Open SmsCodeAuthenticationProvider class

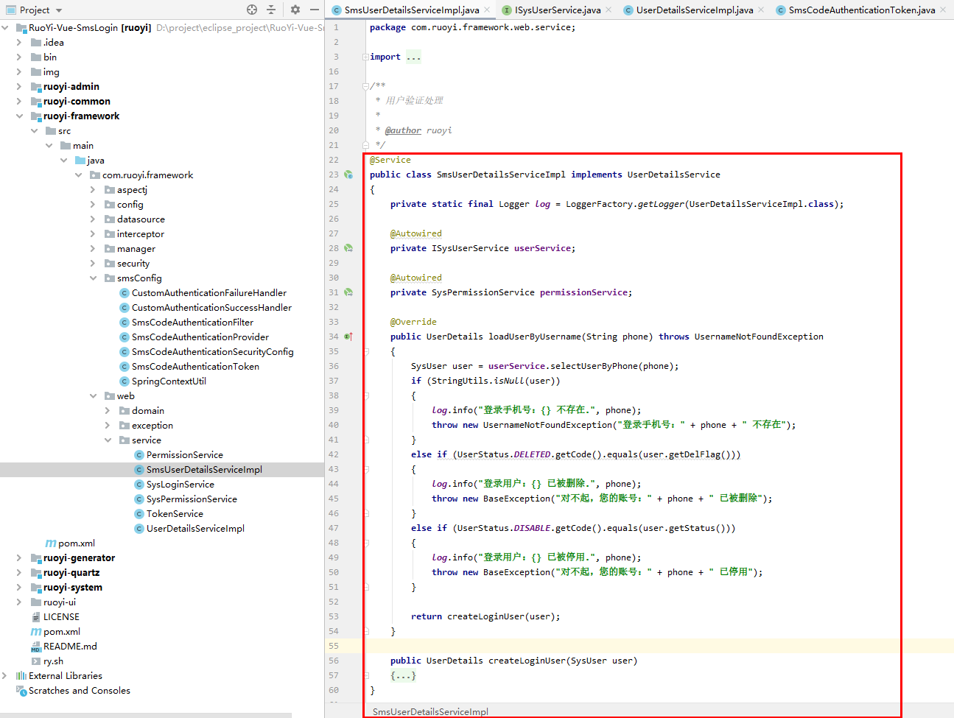200,337
